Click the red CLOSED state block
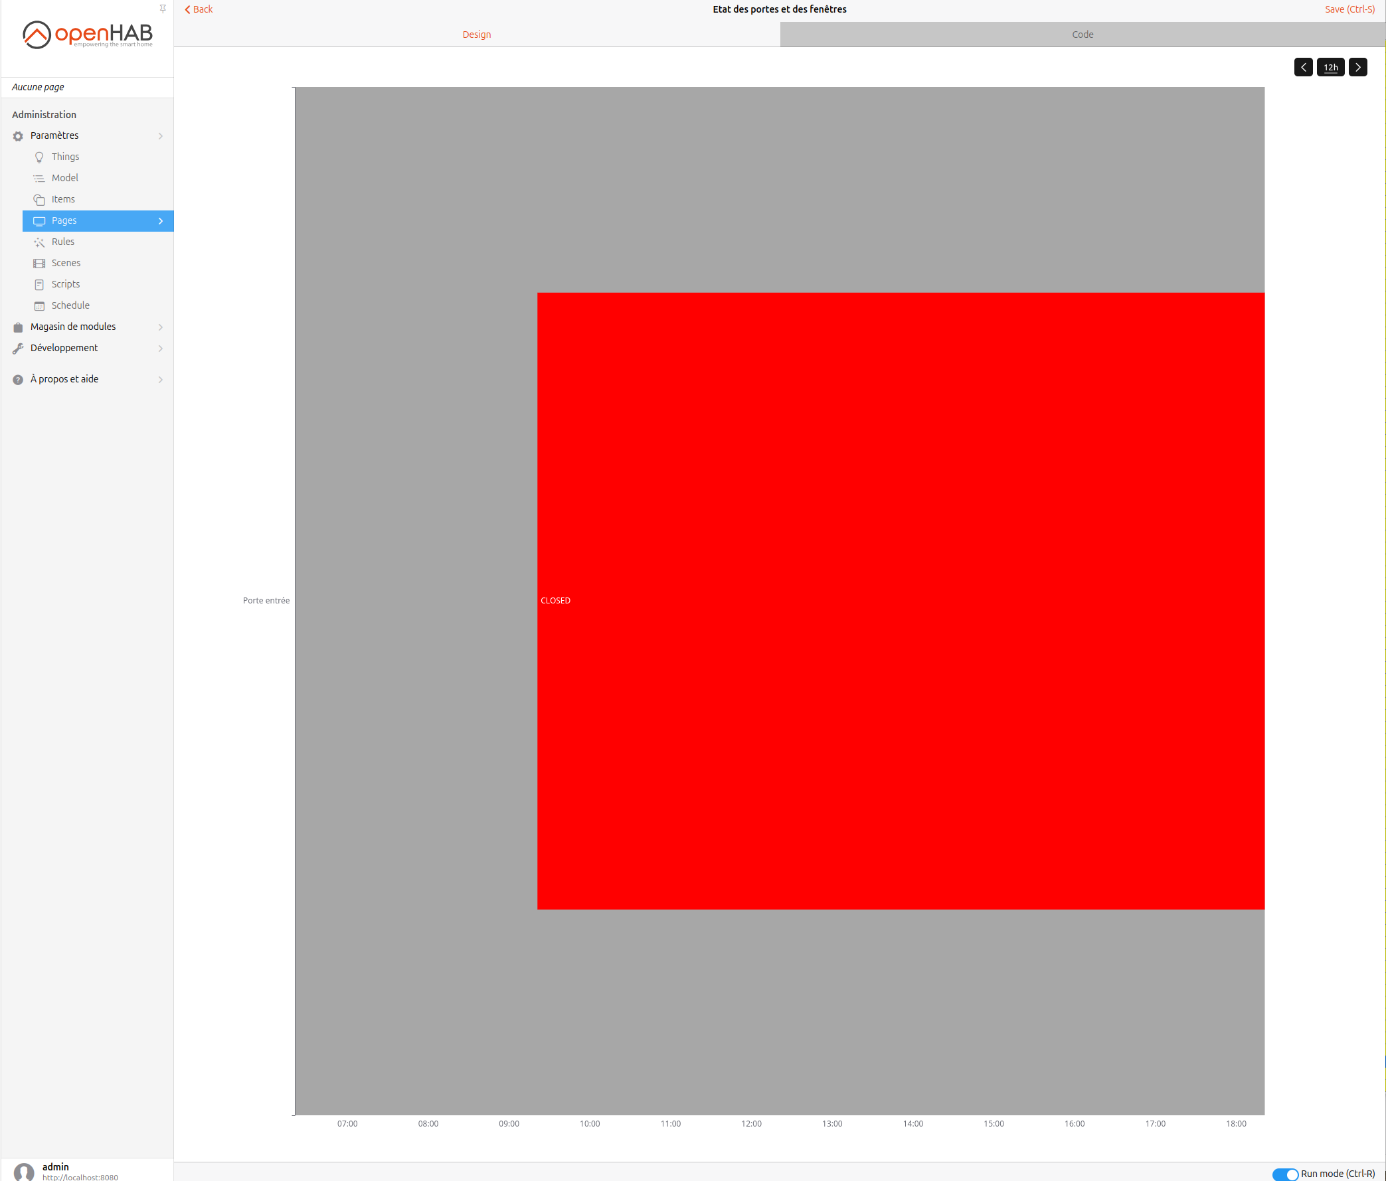Screen dimensions: 1386x1181 click(901, 601)
